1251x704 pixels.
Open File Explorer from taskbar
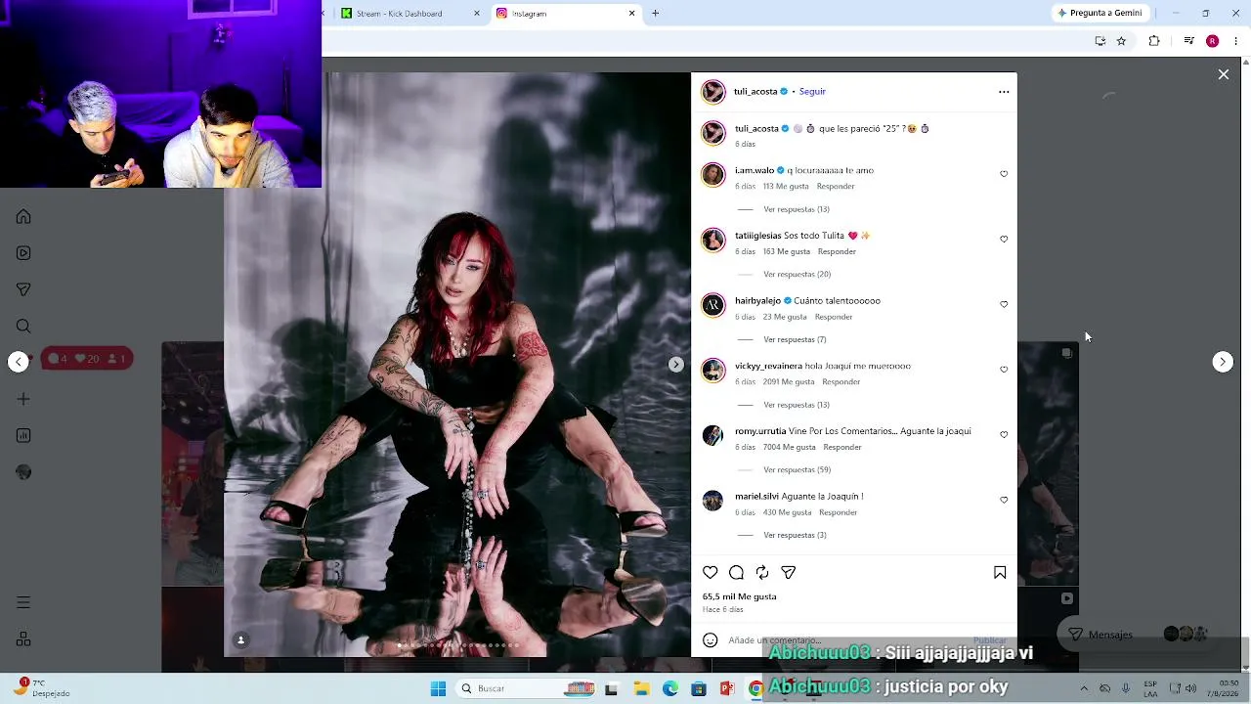click(x=641, y=689)
